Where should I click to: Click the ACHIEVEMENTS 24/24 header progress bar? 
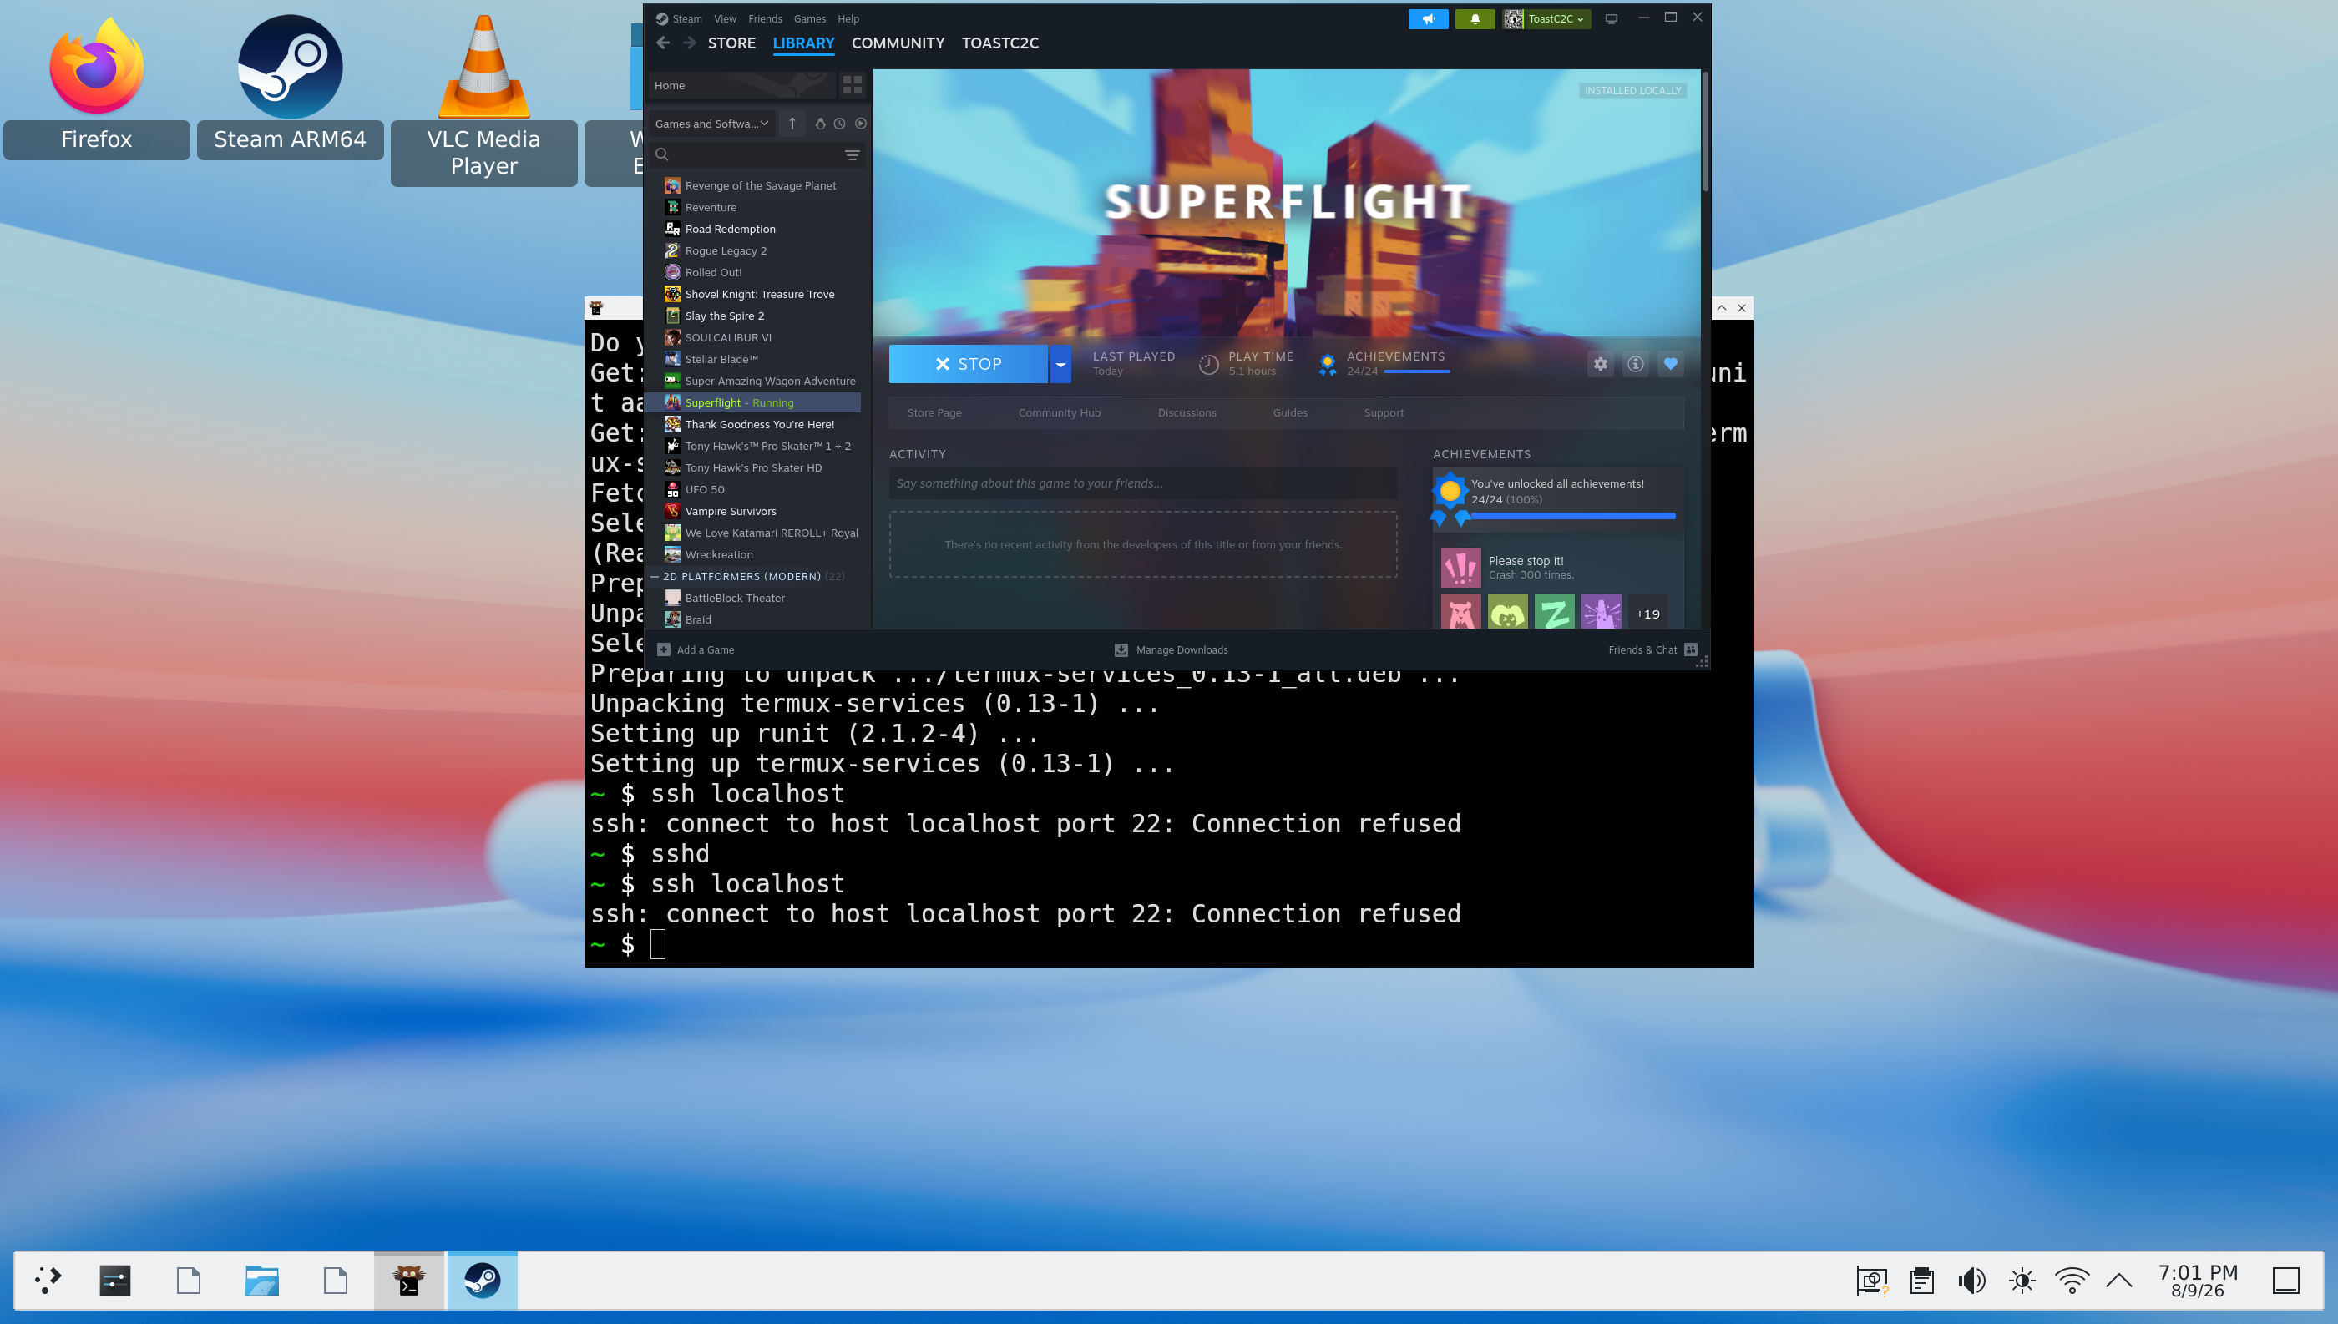pyautogui.click(x=1416, y=371)
